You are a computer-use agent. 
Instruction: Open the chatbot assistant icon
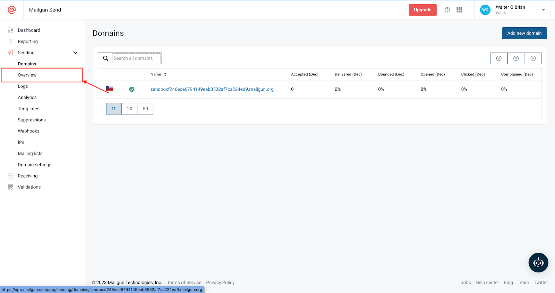(538, 263)
